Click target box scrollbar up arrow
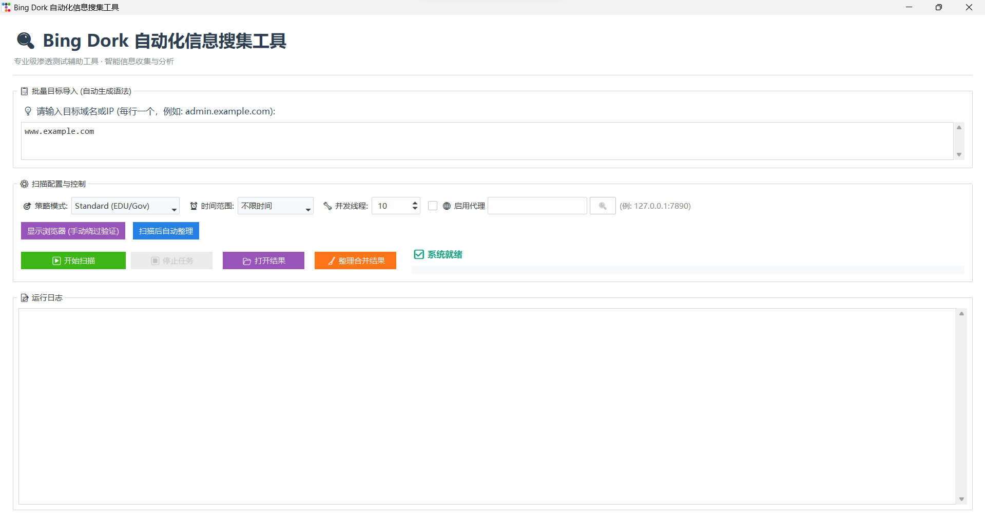This screenshot has width=985, height=522. coord(959,127)
